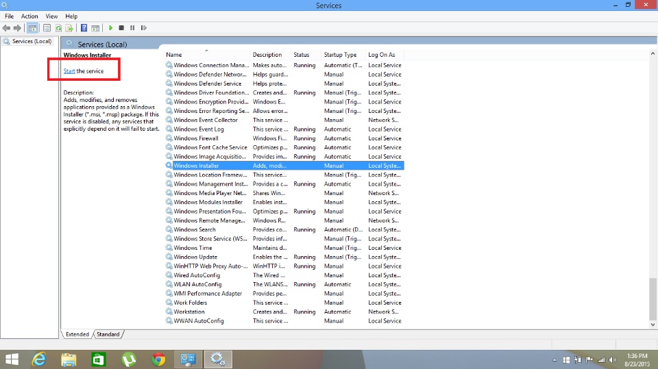
Task: Select the Work Folders service row
Action: click(x=284, y=303)
